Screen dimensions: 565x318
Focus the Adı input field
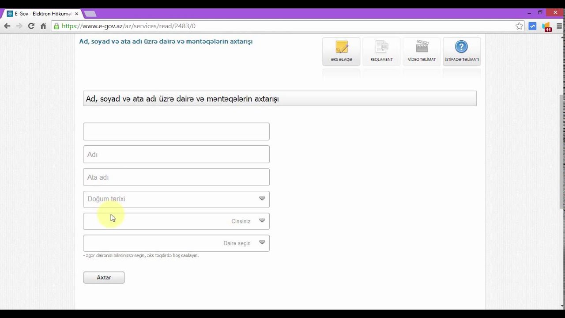click(x=176, y=154)
